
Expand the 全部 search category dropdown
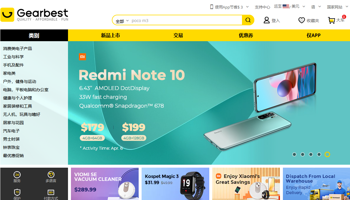tap(122, 21)
